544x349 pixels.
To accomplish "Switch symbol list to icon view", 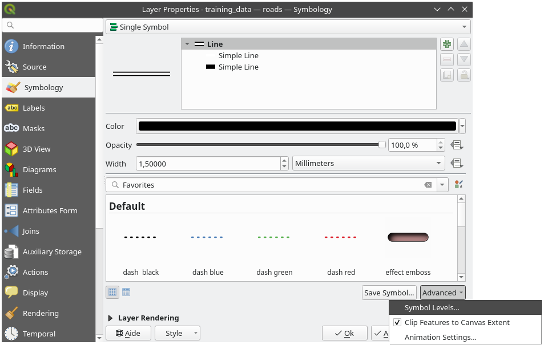I will tap(112, 293).
